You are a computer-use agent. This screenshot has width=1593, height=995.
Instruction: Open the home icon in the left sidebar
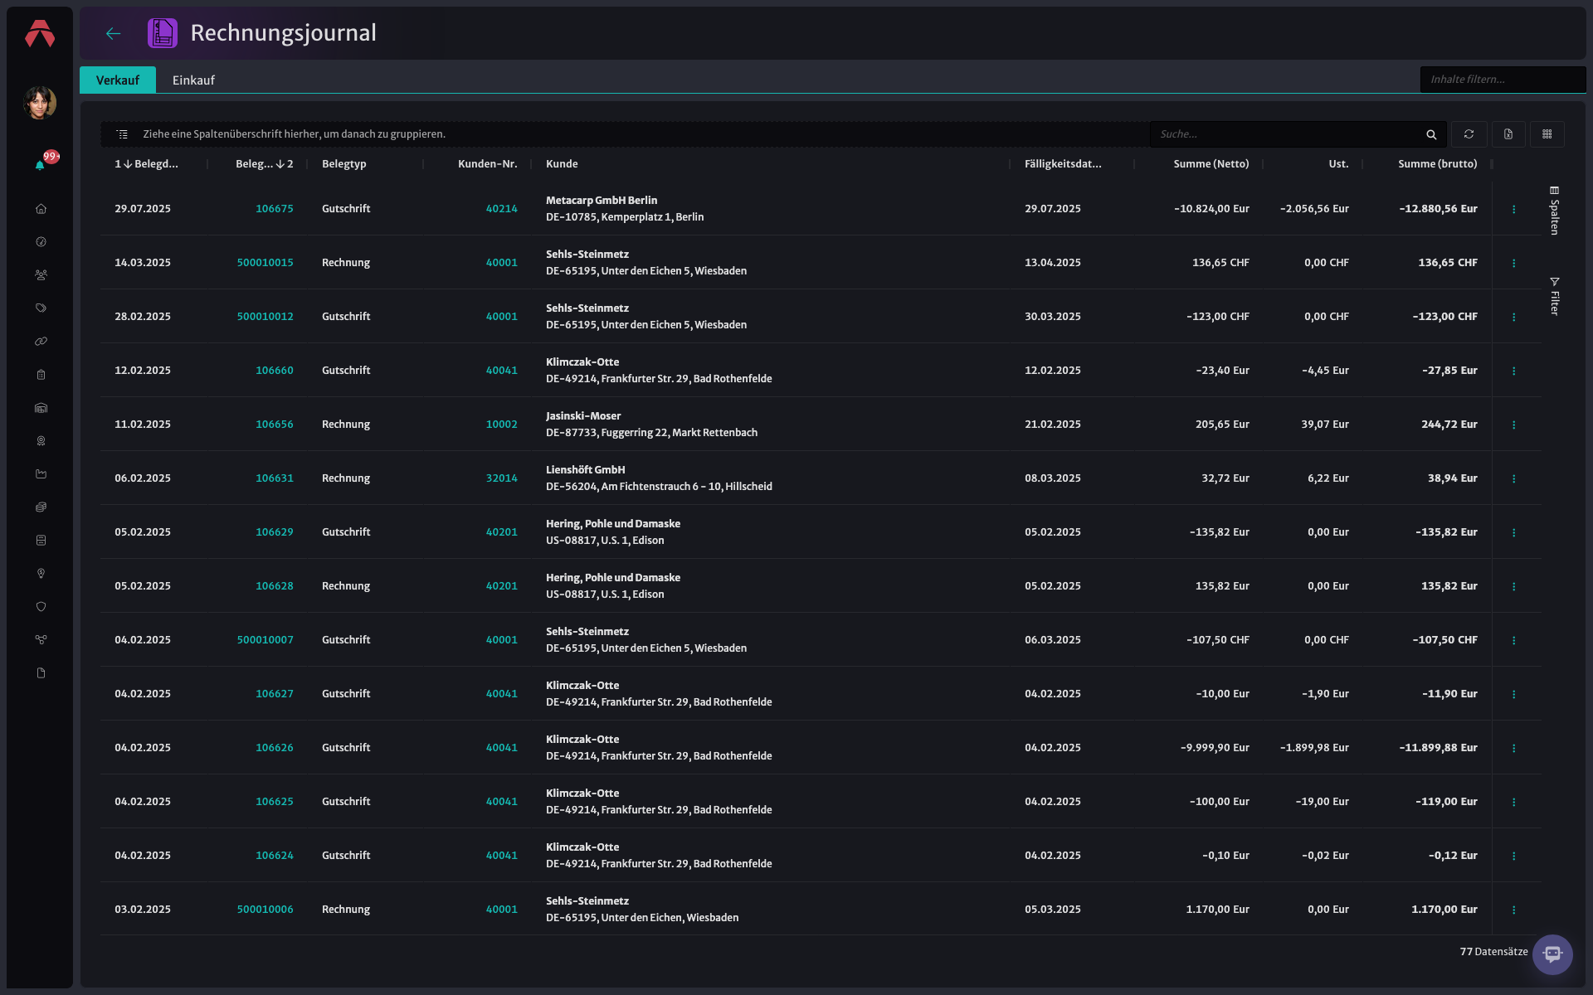click(x=41, y=209)
